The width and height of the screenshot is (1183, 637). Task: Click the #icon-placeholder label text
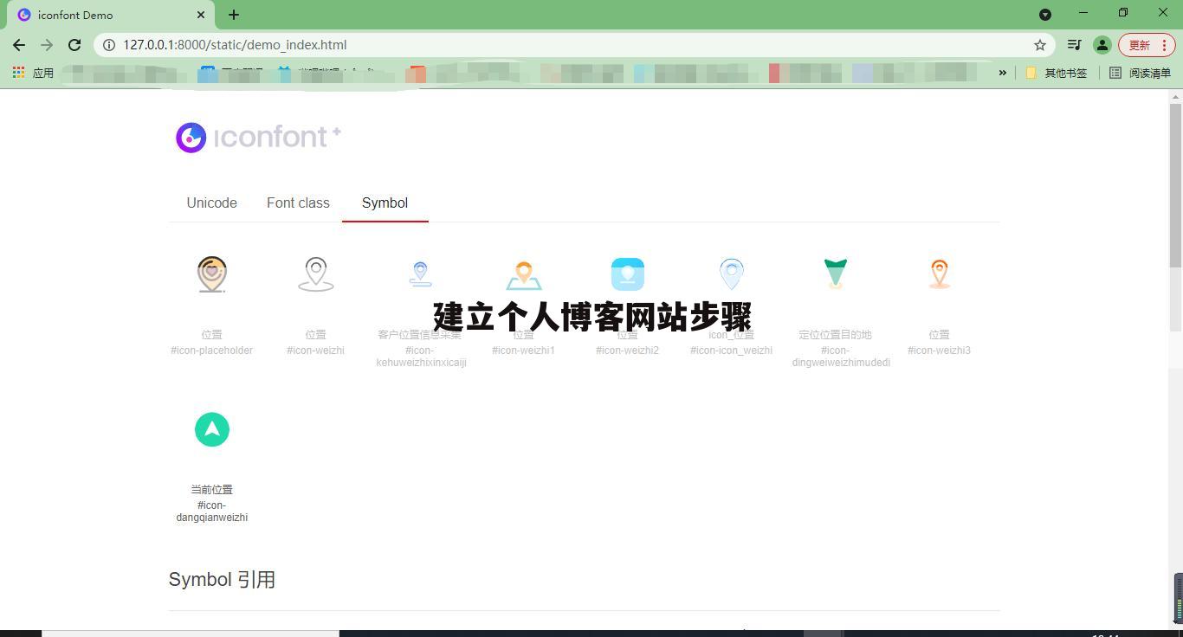212,351
